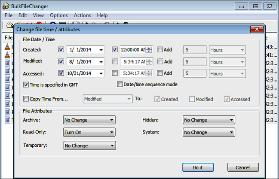Click the Do it button
279x179 pixels.
(x=198, y=167)
